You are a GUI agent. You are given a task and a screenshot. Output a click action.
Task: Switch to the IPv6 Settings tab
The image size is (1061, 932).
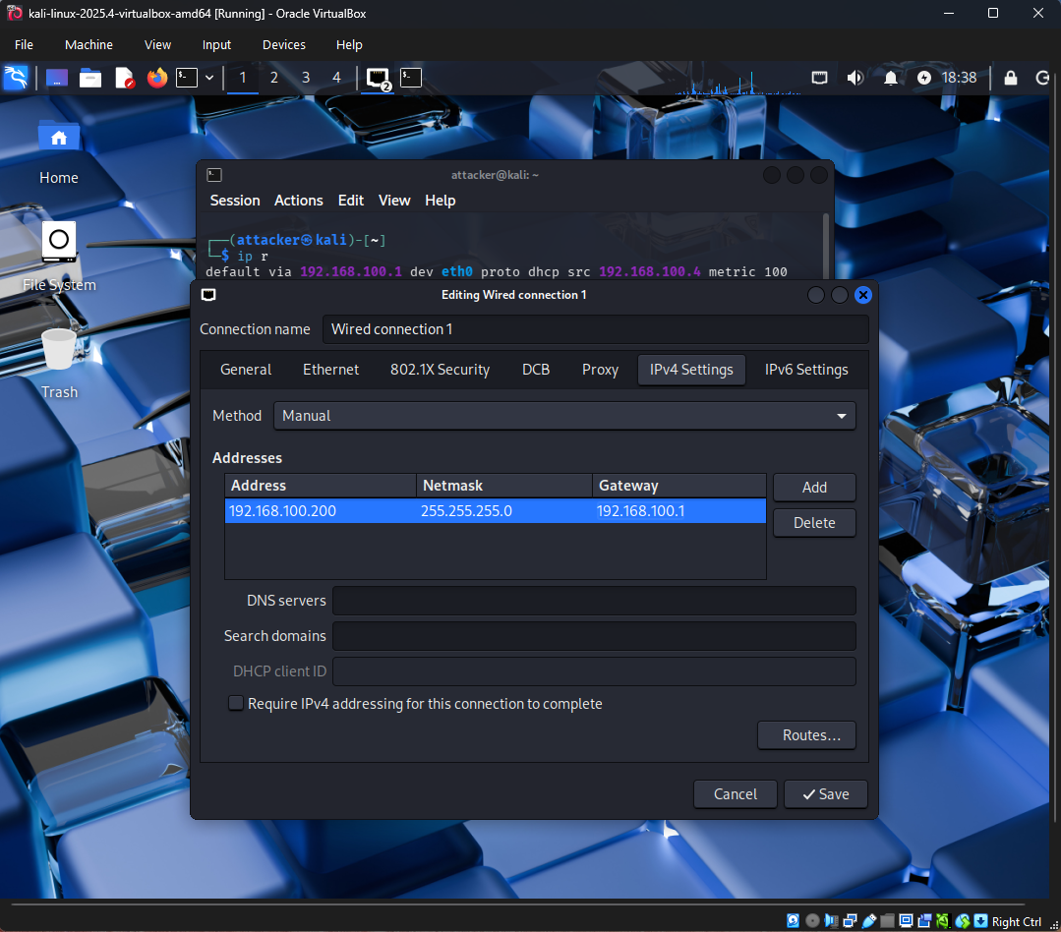[x=805, y=369]
